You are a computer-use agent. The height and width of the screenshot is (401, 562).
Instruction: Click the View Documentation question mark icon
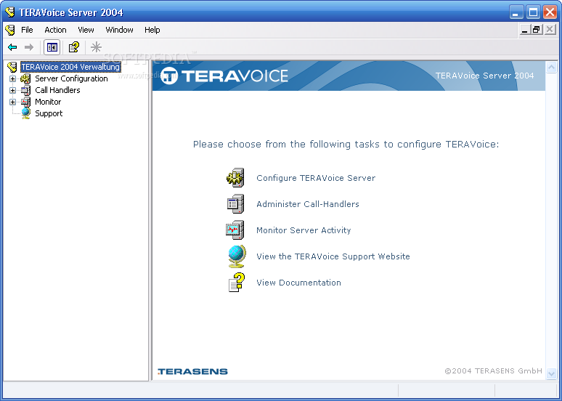[x=237, y=283]
